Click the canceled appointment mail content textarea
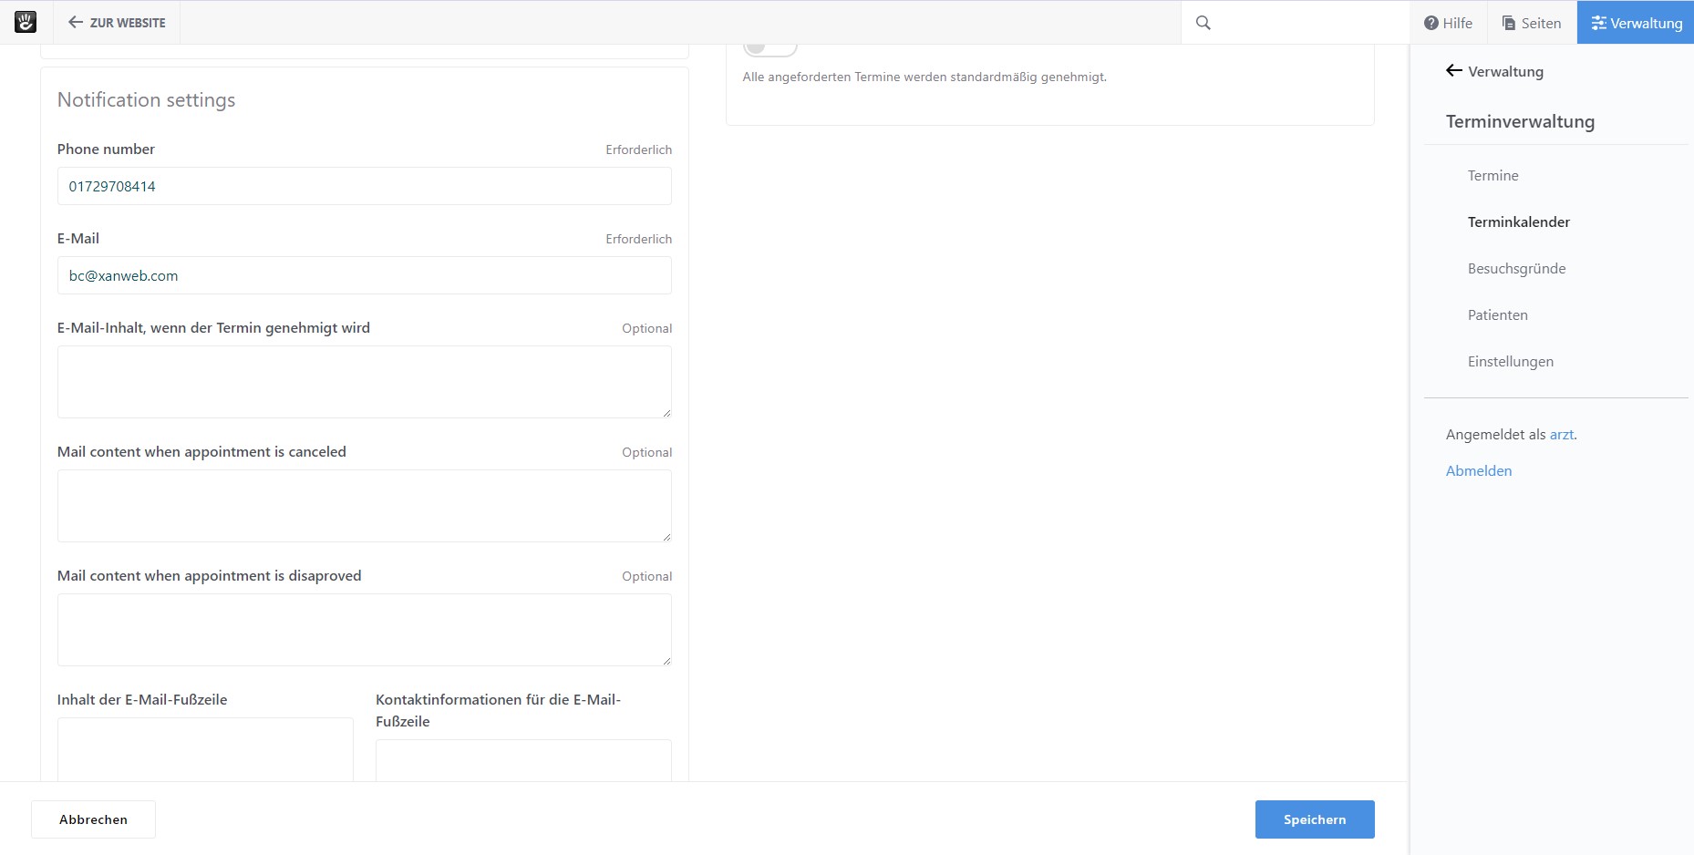This screenshot has height=855, width=1694. (365, 506)
